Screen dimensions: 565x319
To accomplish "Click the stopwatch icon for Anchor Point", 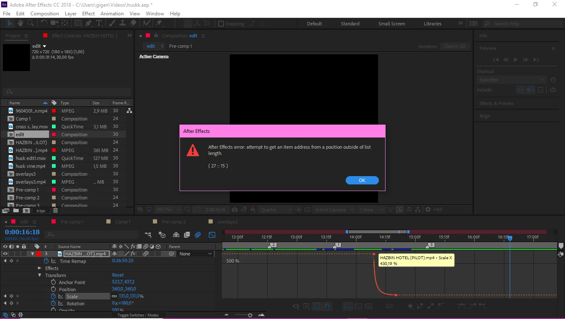I will click(54, 282).
